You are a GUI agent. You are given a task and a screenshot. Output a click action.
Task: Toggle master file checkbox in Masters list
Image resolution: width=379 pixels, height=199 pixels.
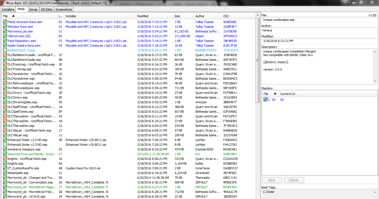click(266, 100)
